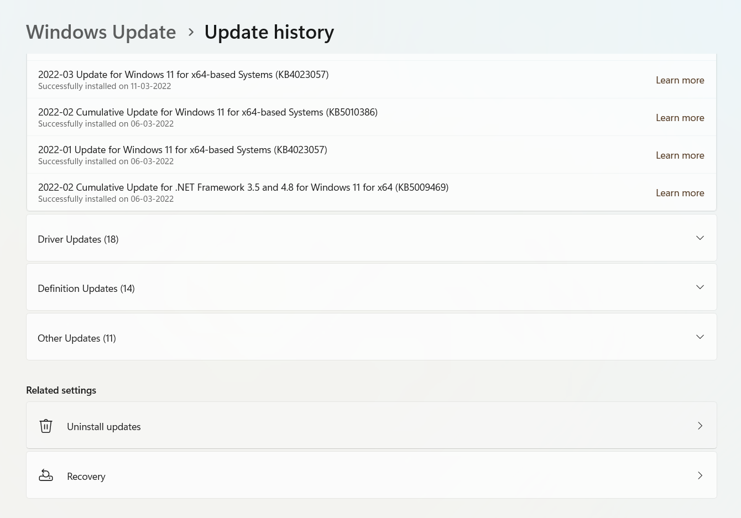
Task: Go back to Windows Update breadcrumb
Action: click(101, 32)
